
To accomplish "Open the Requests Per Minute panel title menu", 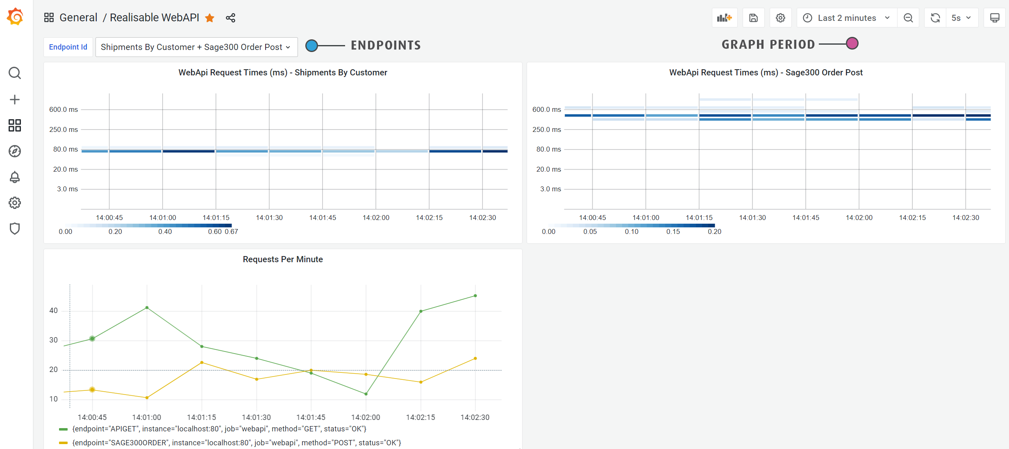I will tap(282, 259).
